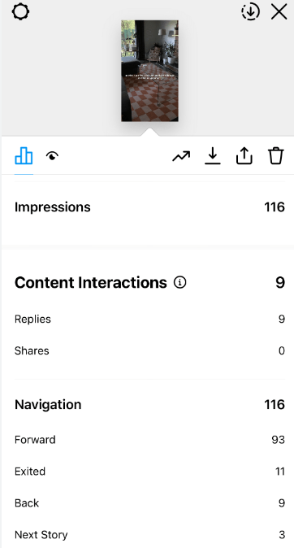Click the save story download circle icon
This screenshot has width=294, height=548.
tap(250, 11)
